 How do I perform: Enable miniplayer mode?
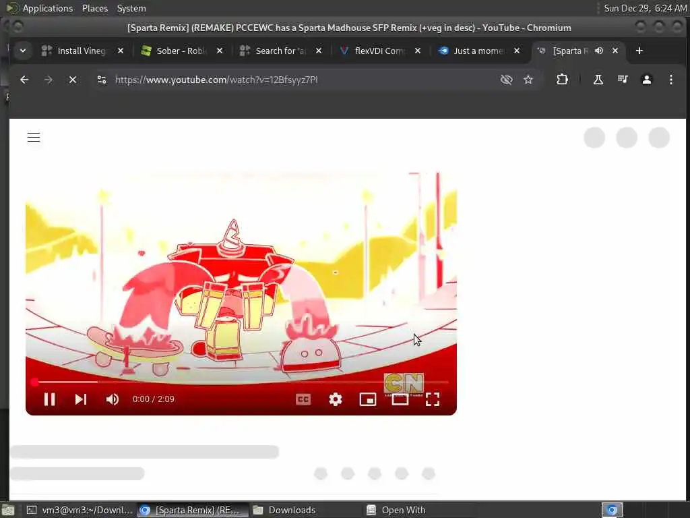368,399
